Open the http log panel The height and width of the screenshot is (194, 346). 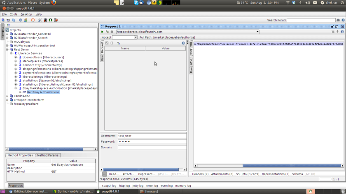pos(124,186)
